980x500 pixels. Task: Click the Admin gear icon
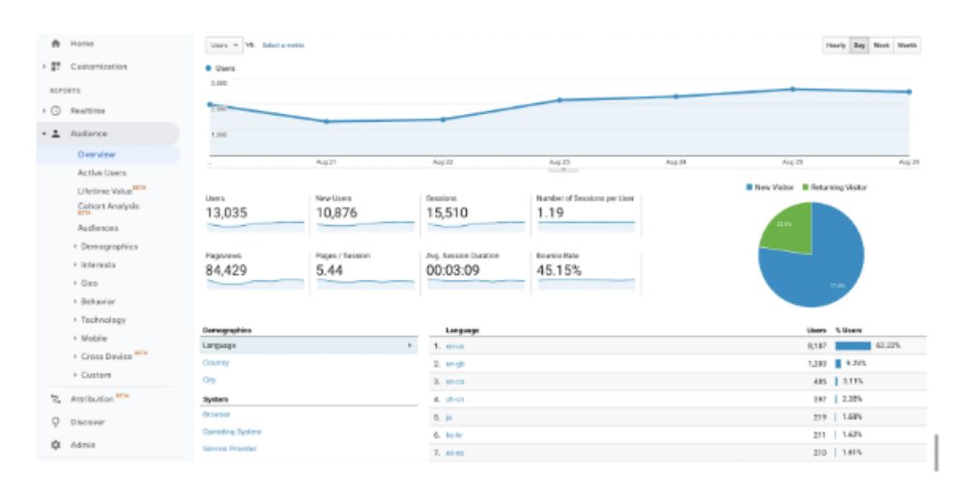56,445
